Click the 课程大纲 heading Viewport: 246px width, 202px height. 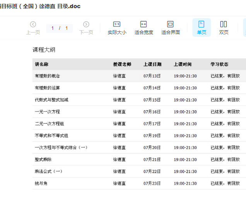[44, 50]
